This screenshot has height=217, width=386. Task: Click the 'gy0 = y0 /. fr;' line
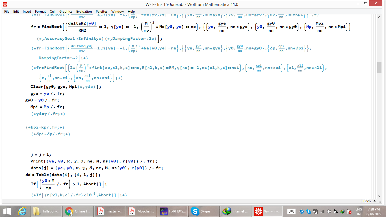coord(42,100)
